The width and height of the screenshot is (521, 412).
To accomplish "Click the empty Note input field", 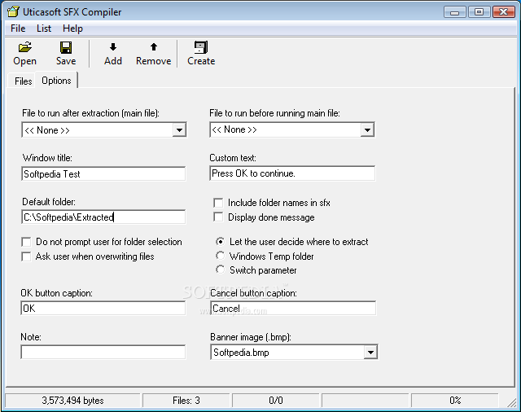I will 103,353.
